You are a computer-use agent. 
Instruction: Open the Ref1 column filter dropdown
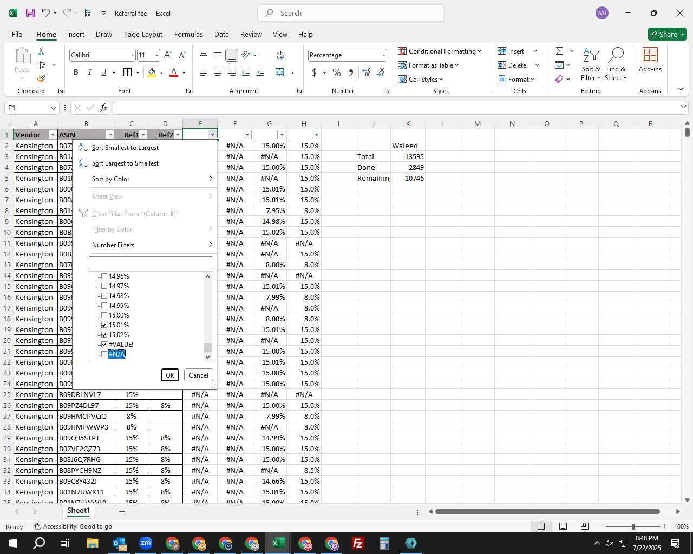143,135
